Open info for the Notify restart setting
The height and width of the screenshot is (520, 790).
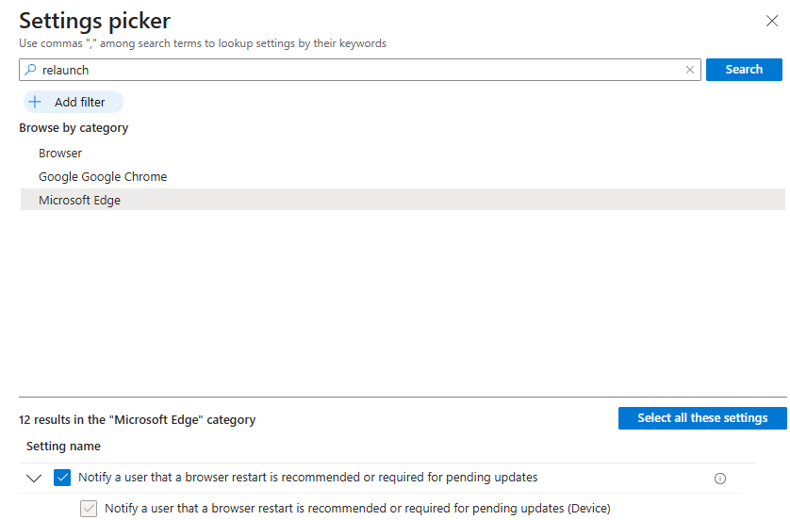point(720,479)
